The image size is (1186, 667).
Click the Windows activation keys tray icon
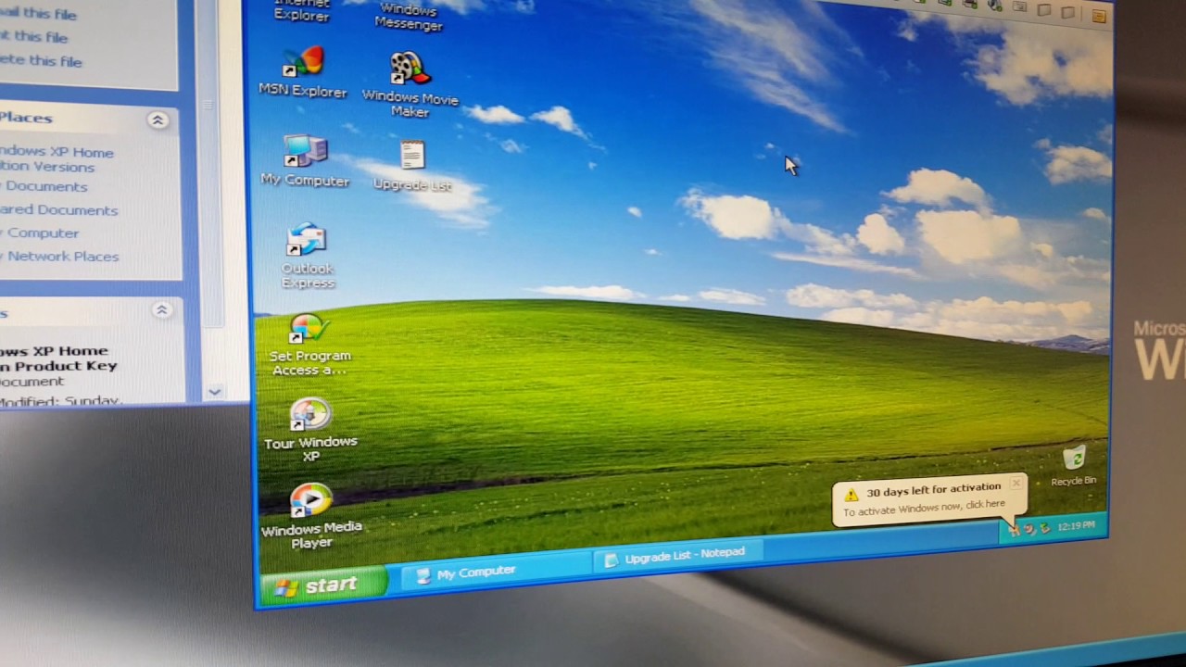click(x=1013, y=529)
